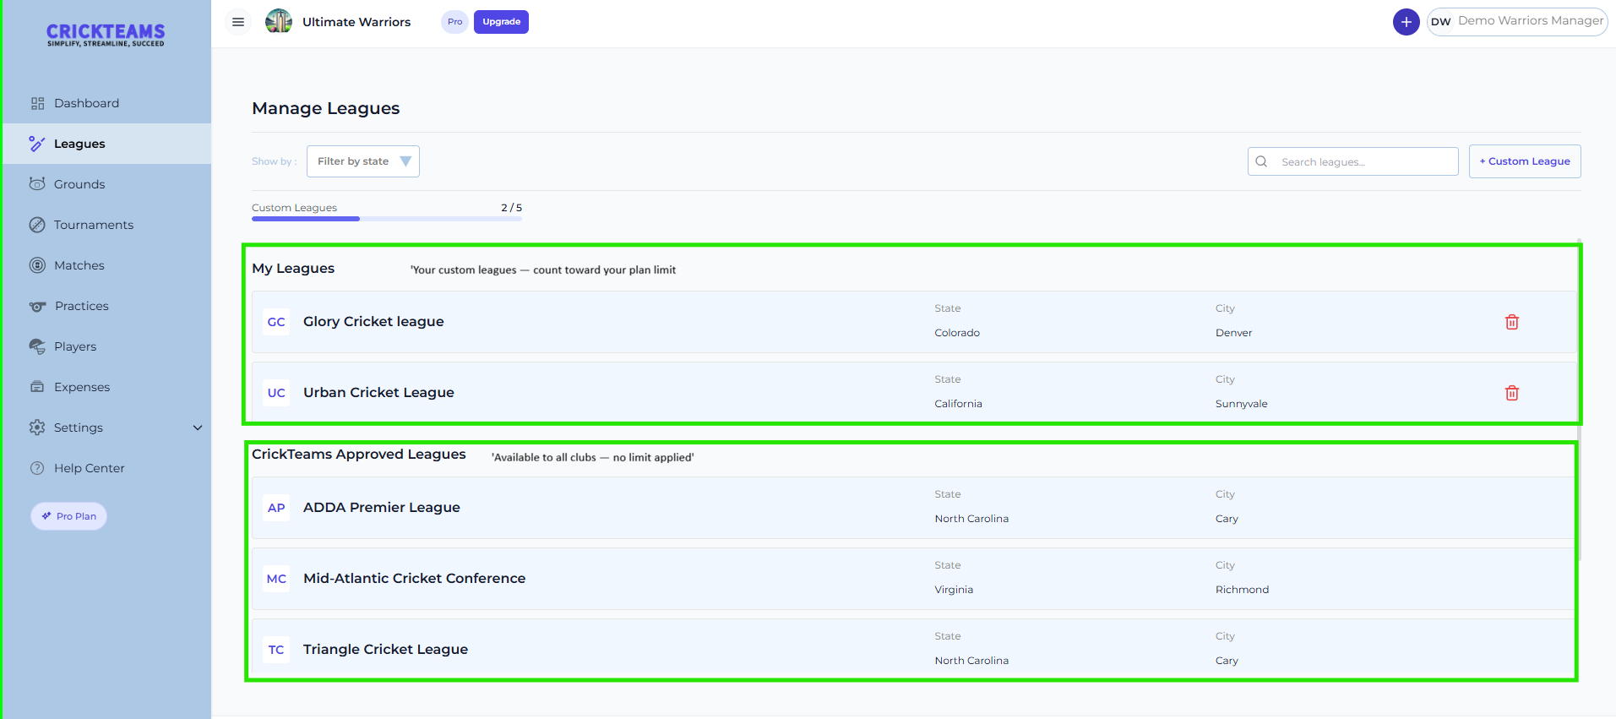Click the TC league badge
Viewport: 1616px width, 719px height.
[276, 650]
